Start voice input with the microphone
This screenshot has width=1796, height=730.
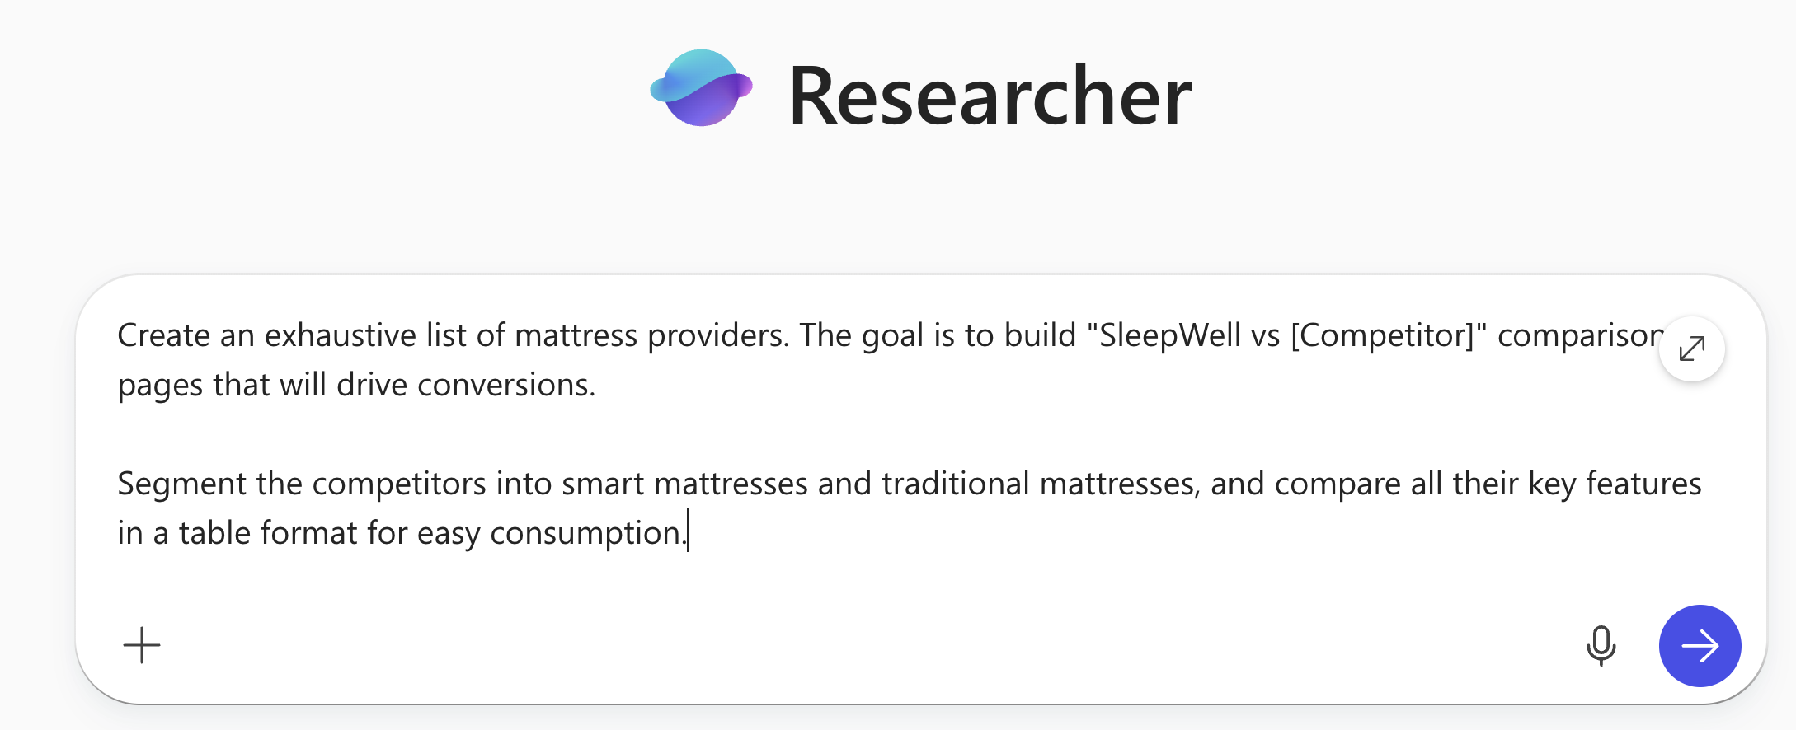click(1601, 645)
